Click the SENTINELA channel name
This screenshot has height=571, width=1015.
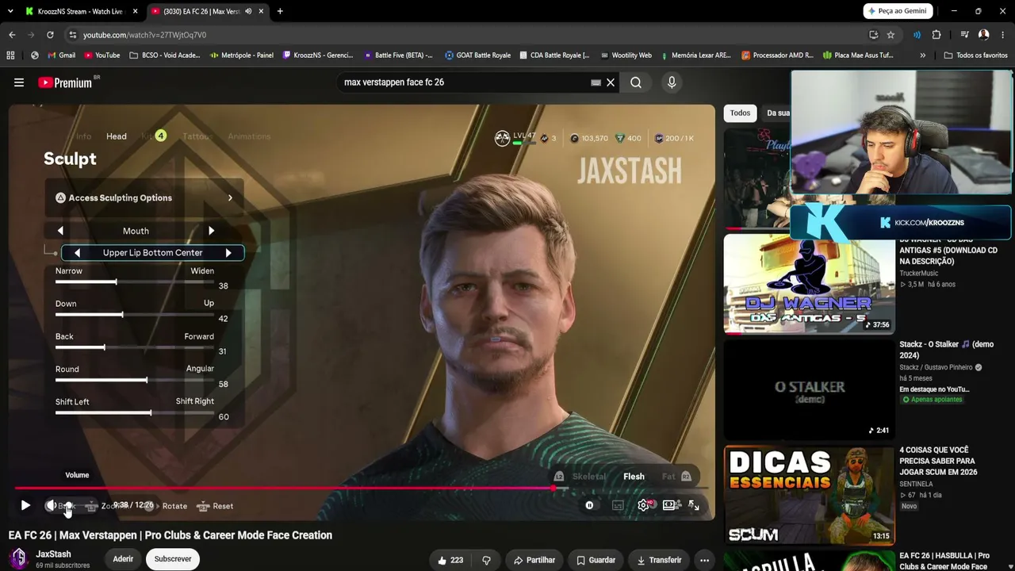pos(916,484)
